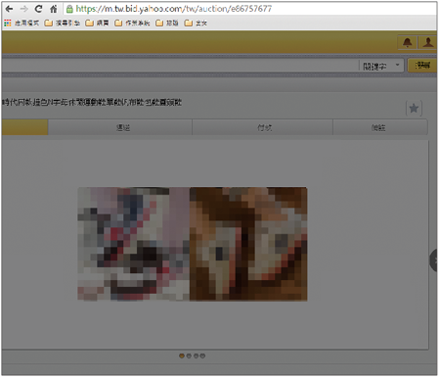Open the 作業系統 bookmark folder
This screenshot has width=440, height=378.
[132, 24]
